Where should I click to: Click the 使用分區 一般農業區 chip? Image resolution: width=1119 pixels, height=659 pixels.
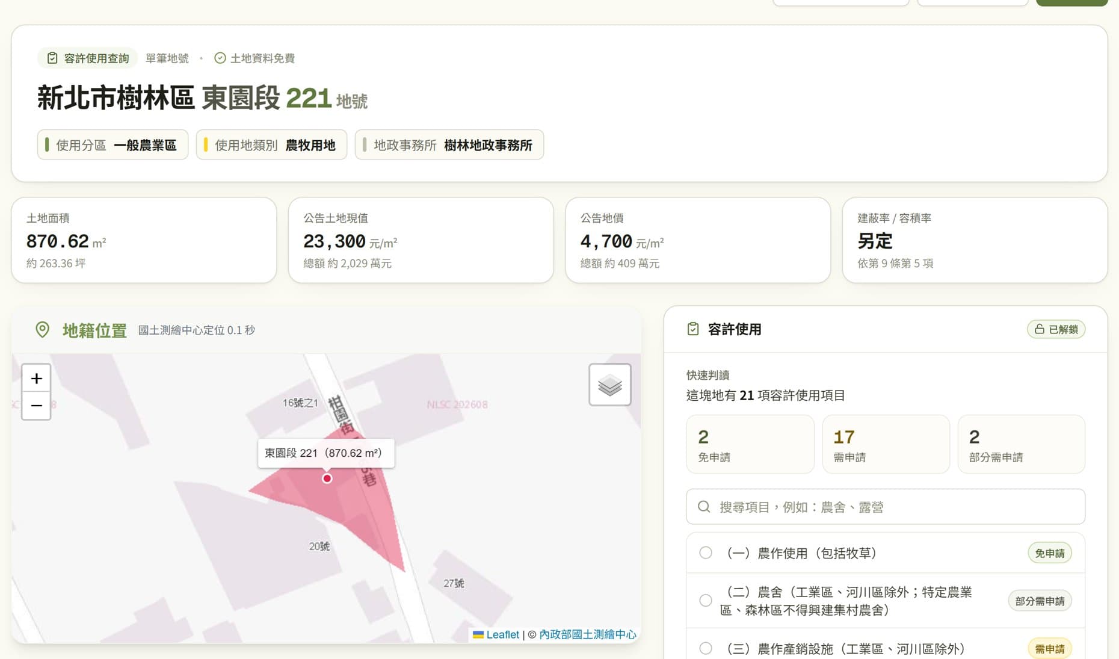click(113, 144)
